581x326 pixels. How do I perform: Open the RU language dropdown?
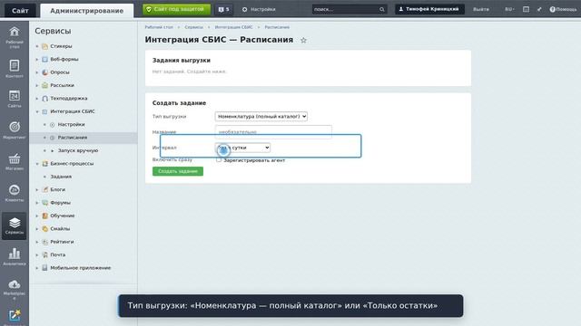509,9
